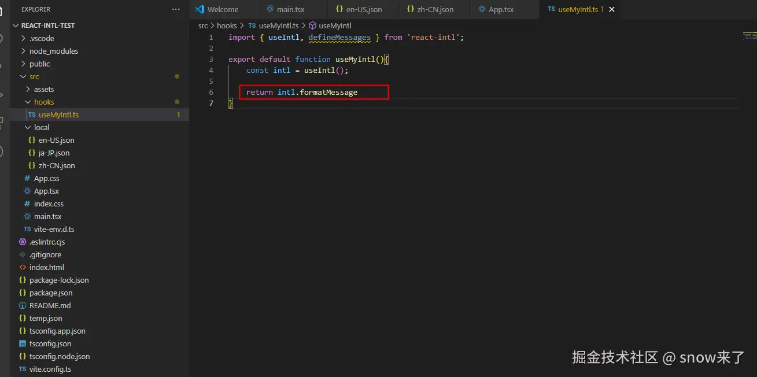Click the hooks breadcrumb segment
This screenshot has width=757, height=377.
pyautogui.click(x=227, y=25)
